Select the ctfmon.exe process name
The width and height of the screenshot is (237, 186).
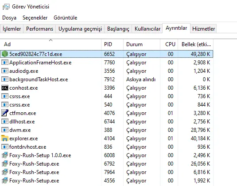(23, 113)
